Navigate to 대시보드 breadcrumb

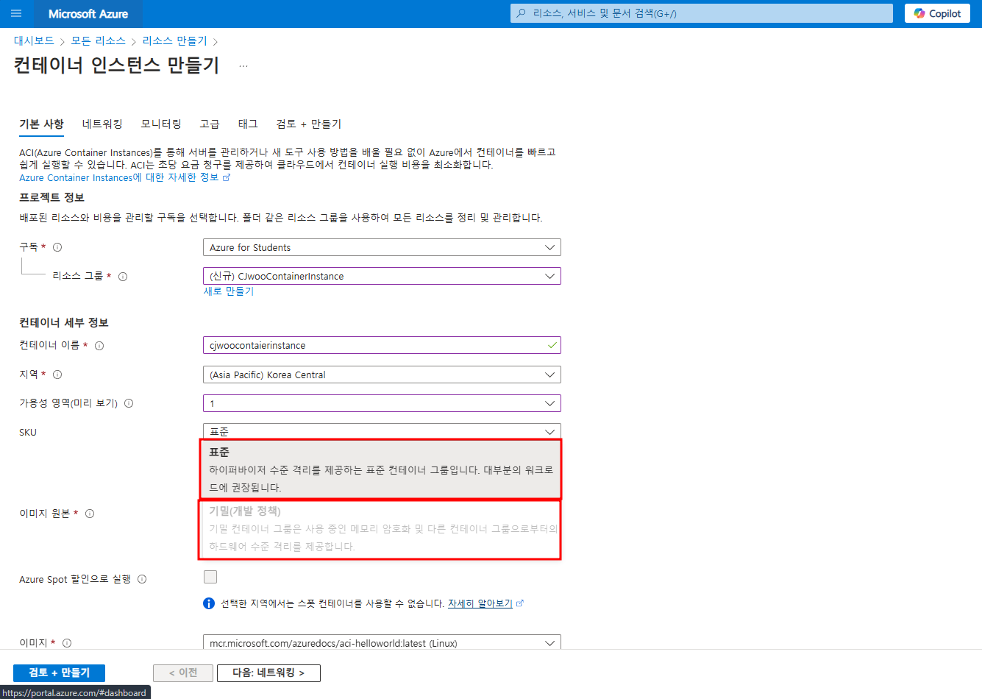[34, 40]
